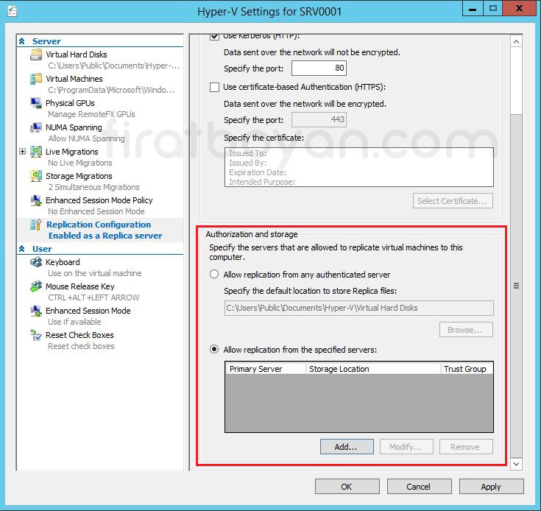Click Apply to save settings
The height and width of the screenshot is (511, 541).
pyautogui.click(x=492, y=487)
